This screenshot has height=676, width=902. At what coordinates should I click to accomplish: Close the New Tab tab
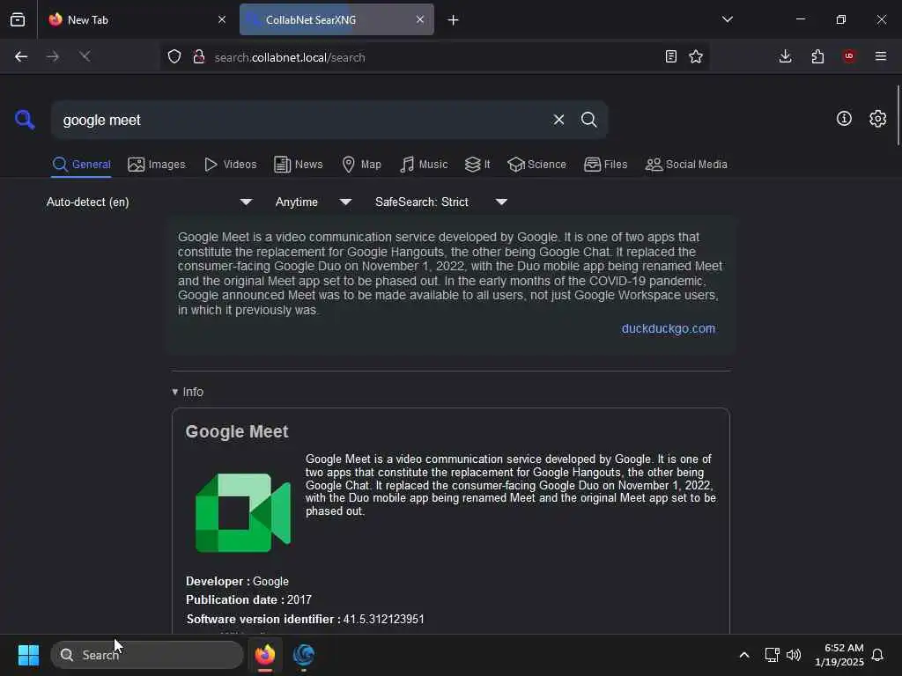pos(222,19)
